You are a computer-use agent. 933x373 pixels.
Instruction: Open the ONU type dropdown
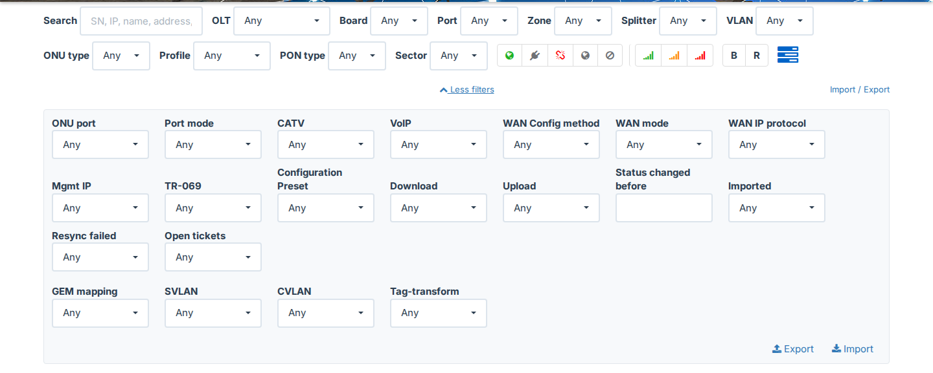[x=121, y=56]
